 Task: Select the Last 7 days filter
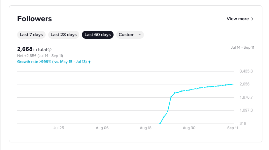(31, 35)
